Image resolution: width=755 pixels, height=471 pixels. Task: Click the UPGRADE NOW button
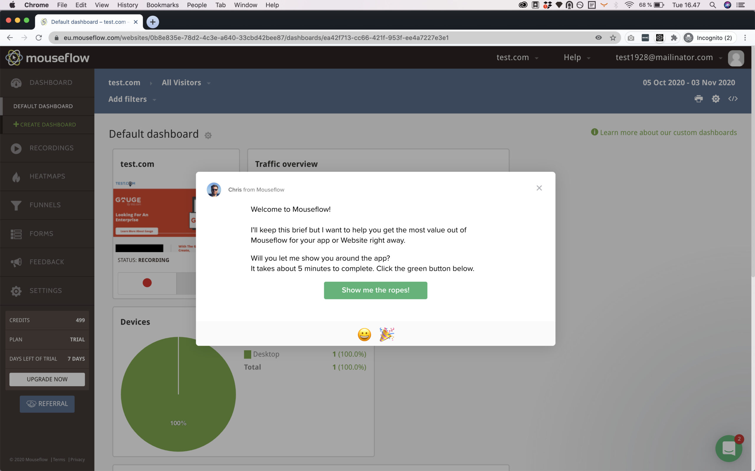47,379
